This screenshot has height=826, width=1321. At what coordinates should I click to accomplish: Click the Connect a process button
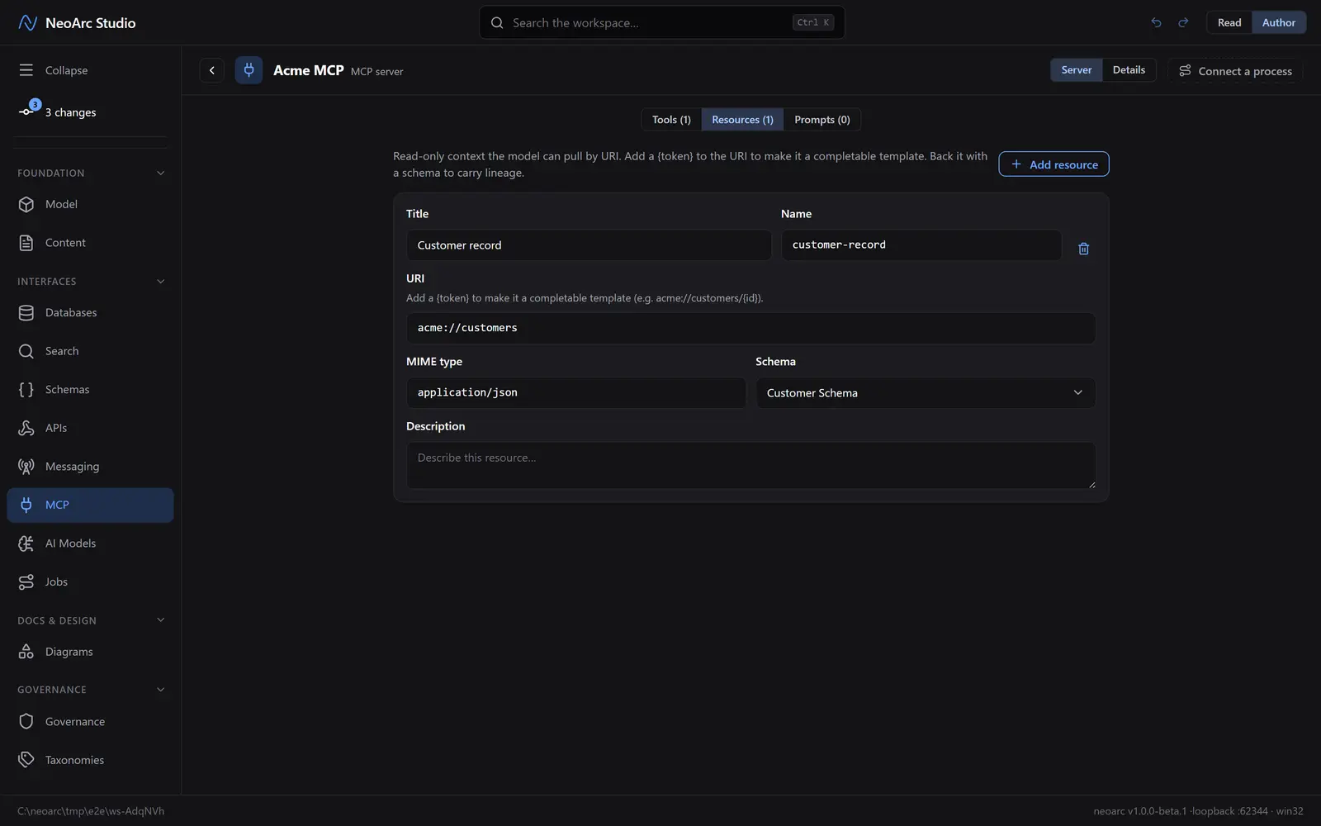point(1235,71)
